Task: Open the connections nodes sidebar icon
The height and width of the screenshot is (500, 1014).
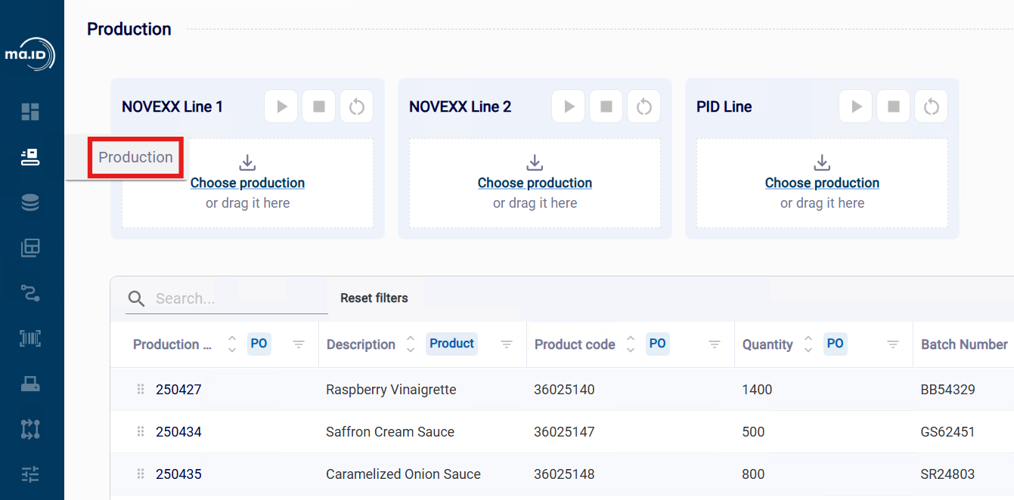Action: pos(30,429)
